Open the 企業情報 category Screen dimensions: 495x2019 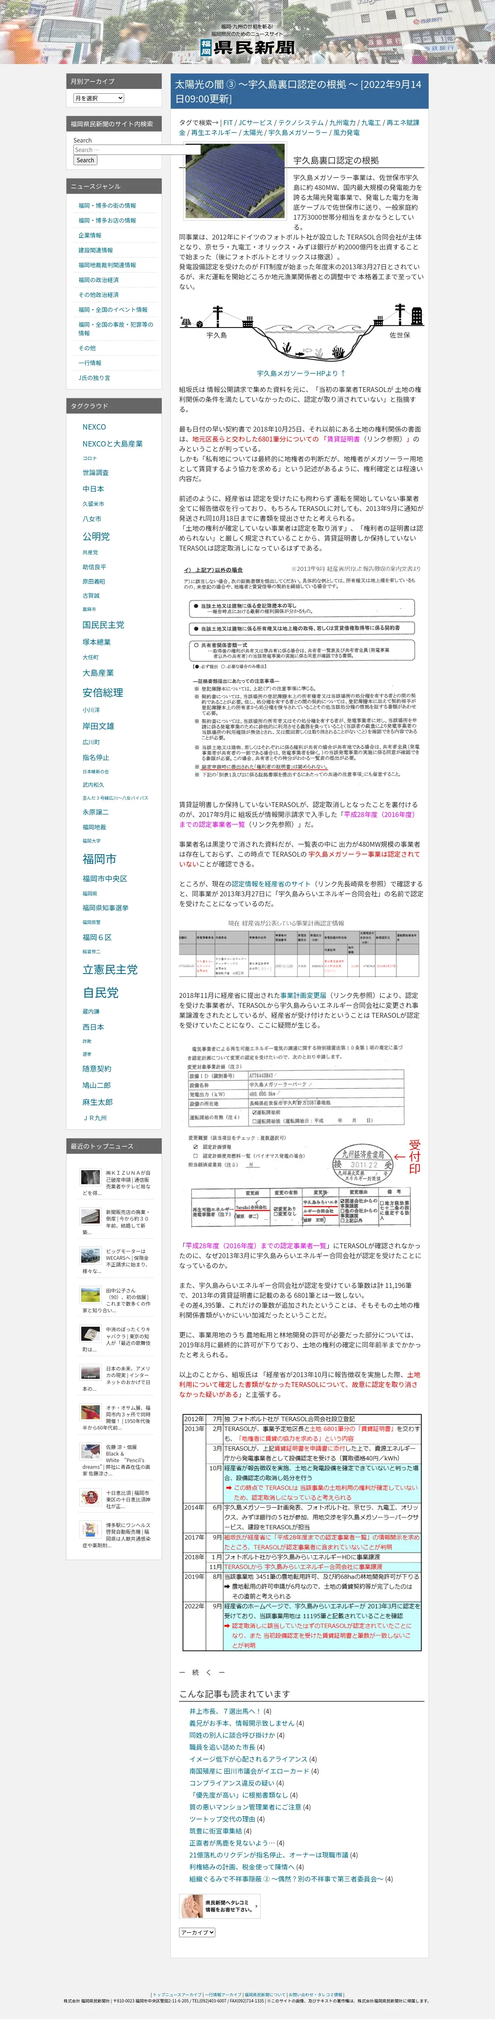click(x=89, y=236)
